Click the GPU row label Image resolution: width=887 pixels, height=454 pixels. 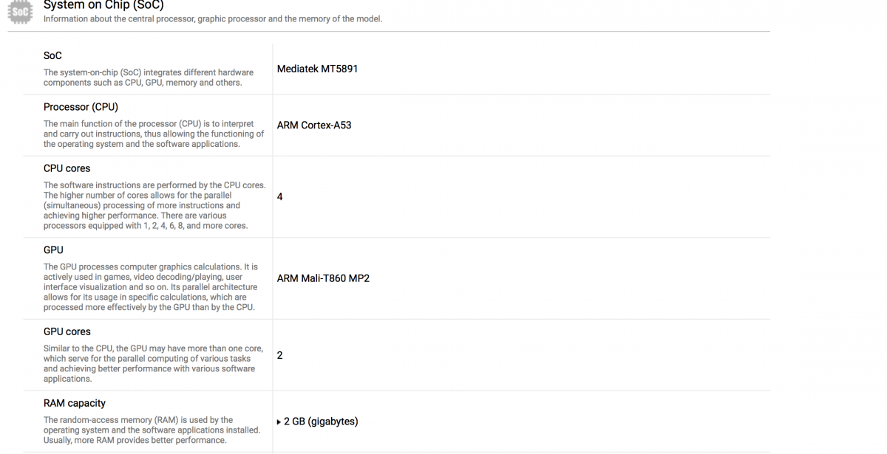53,250
